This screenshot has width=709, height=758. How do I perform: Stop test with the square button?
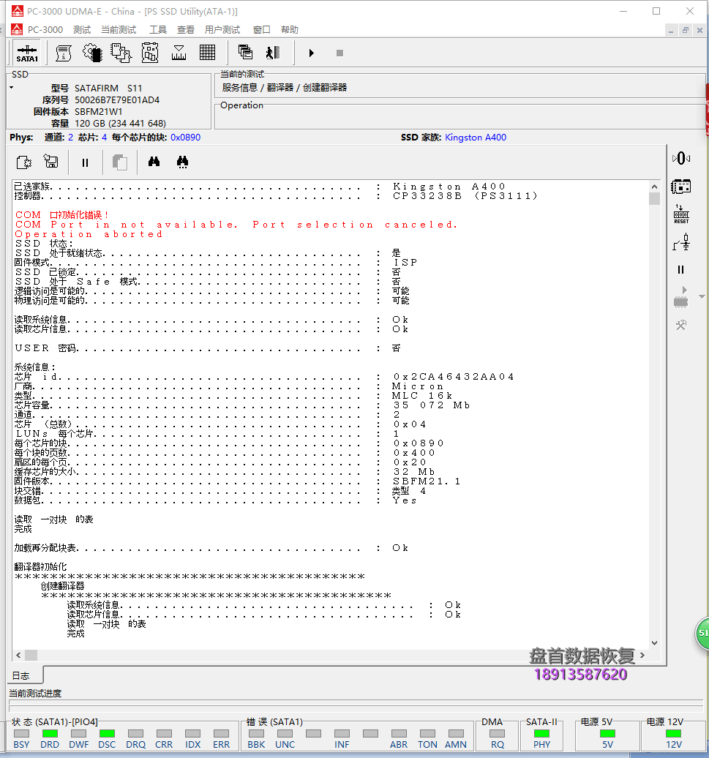(340, 53)
